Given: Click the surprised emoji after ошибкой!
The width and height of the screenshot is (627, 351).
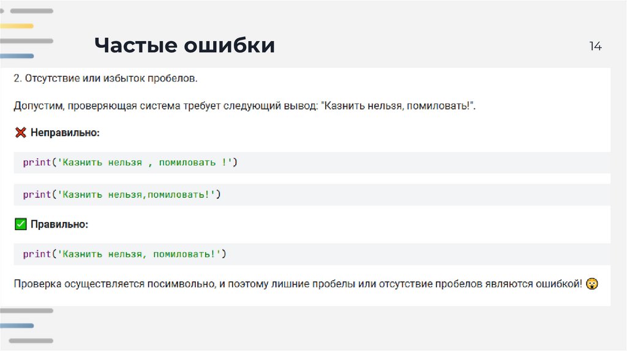Looking at the screenshot, I should [592, 284].
